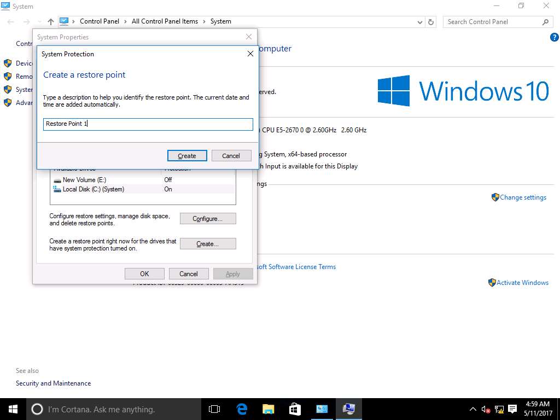This screenshot has height=420, width=560.
Task: Close the System Protection dialog
Action: 250,54
